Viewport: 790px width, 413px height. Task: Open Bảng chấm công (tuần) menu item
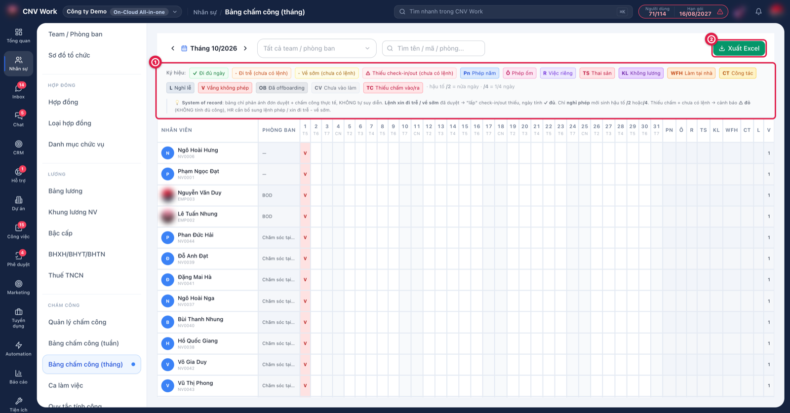[x=92, y=343]
